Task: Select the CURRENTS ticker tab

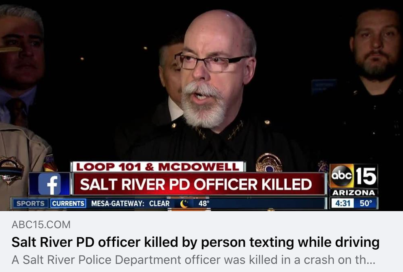Action: tap(68, 203)
